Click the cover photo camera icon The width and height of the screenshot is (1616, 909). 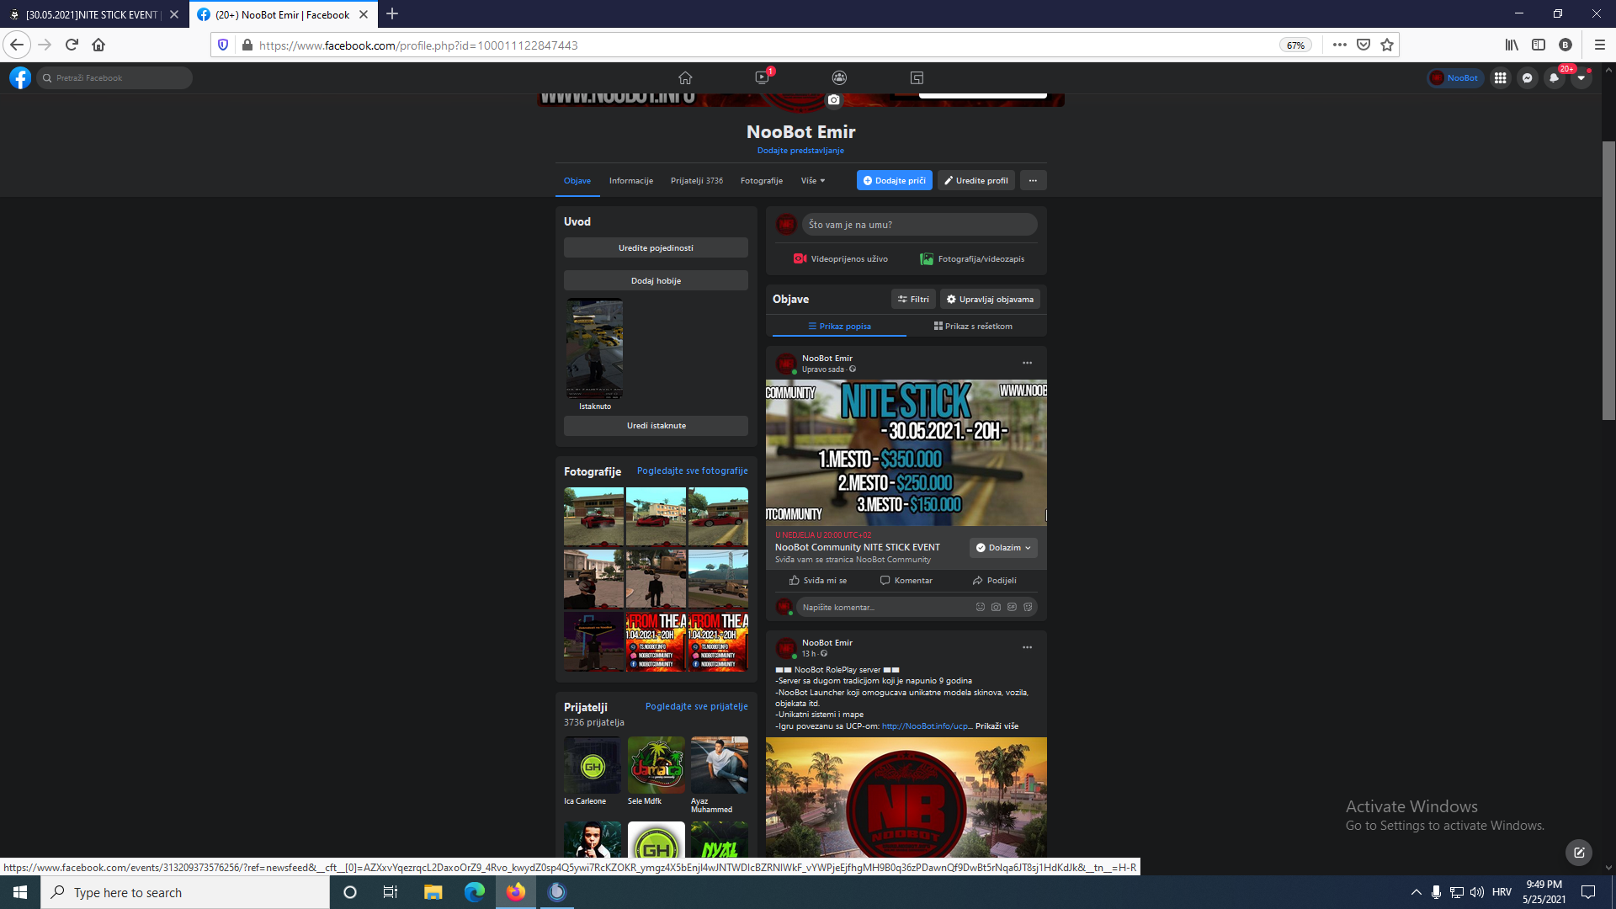[x=833, y=99]
